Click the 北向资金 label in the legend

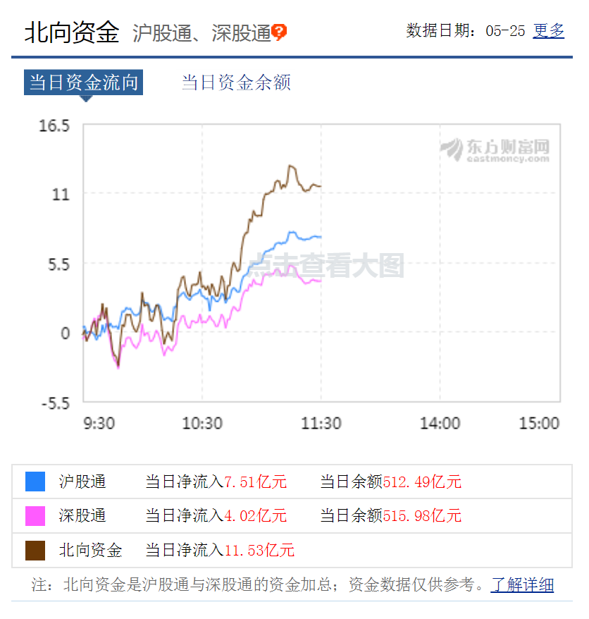pos(90,550)
